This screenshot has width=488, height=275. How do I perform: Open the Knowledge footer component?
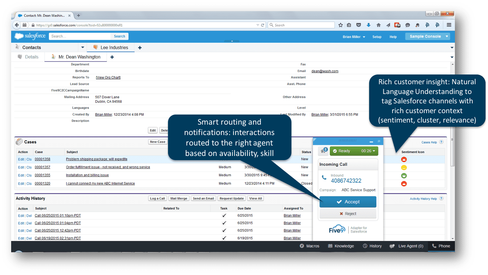pos(341,246)
